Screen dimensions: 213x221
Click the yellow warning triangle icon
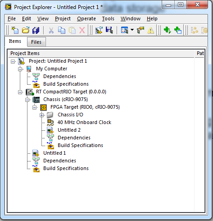[x=150, y=30]
